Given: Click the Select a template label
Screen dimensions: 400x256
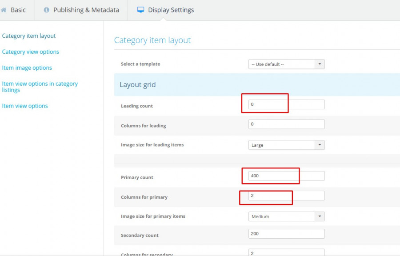Looking at the screenshot, I should [x=140, y=64].
